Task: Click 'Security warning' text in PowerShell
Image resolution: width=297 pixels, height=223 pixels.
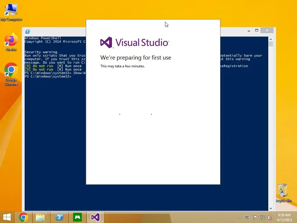Action: click(x=41, y=52)
